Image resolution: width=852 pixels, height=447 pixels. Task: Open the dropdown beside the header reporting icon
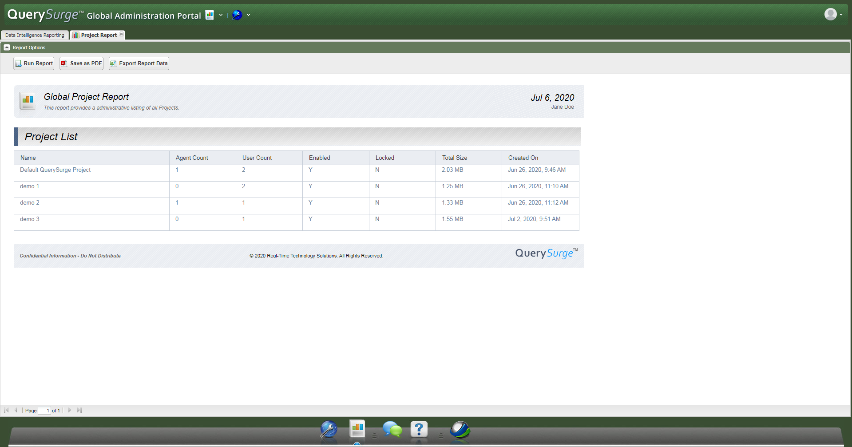(221, 15)
